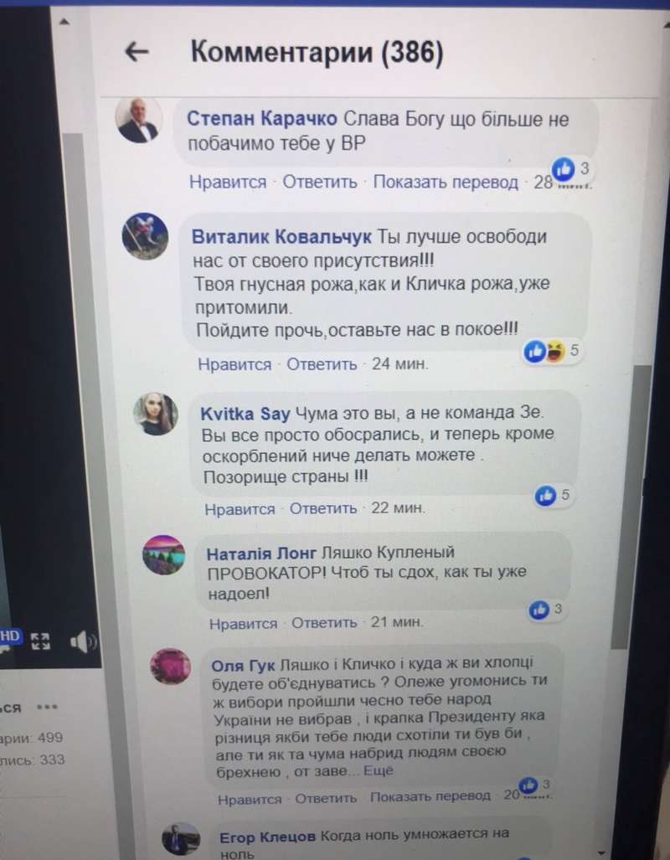The image size is (670, 860).
Task: Toggle fullscreen on the video player
Action: click(x=40, y=641)
